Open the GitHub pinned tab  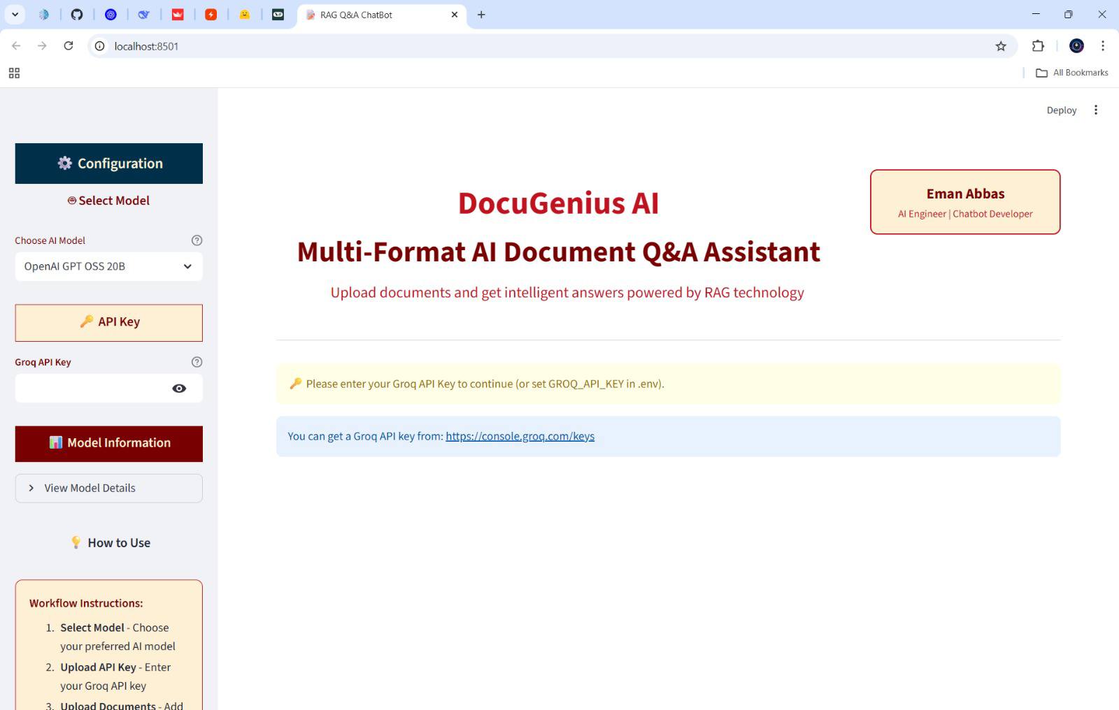[77, 15]
